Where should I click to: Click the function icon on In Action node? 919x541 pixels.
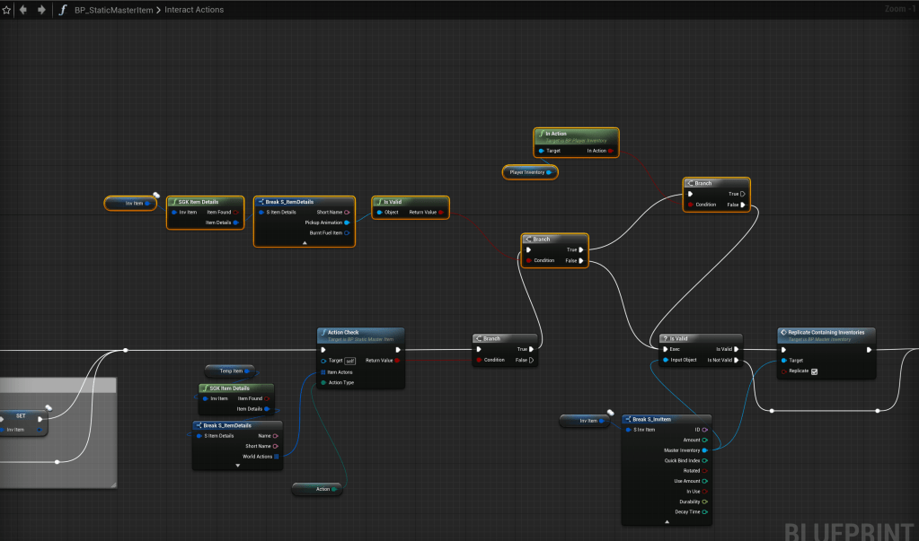pos(540,134)
